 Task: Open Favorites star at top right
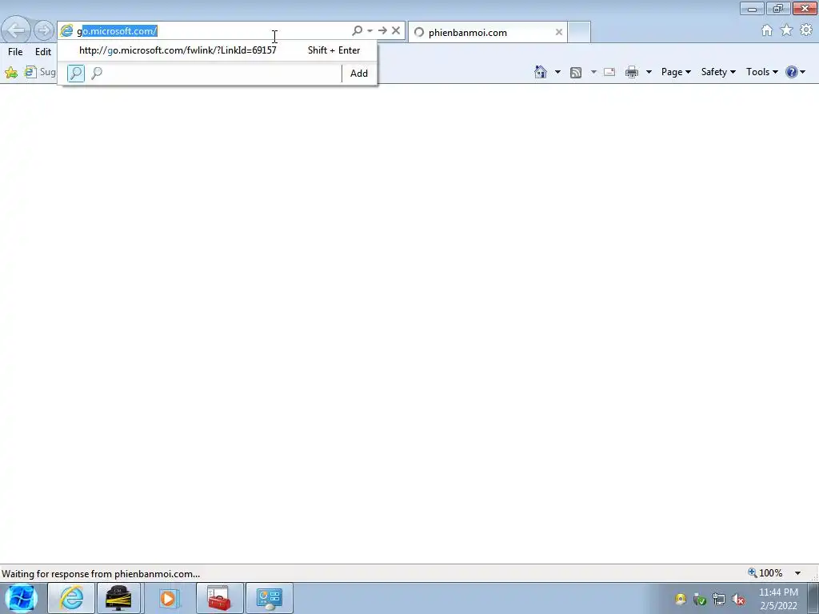pos(787,30)
